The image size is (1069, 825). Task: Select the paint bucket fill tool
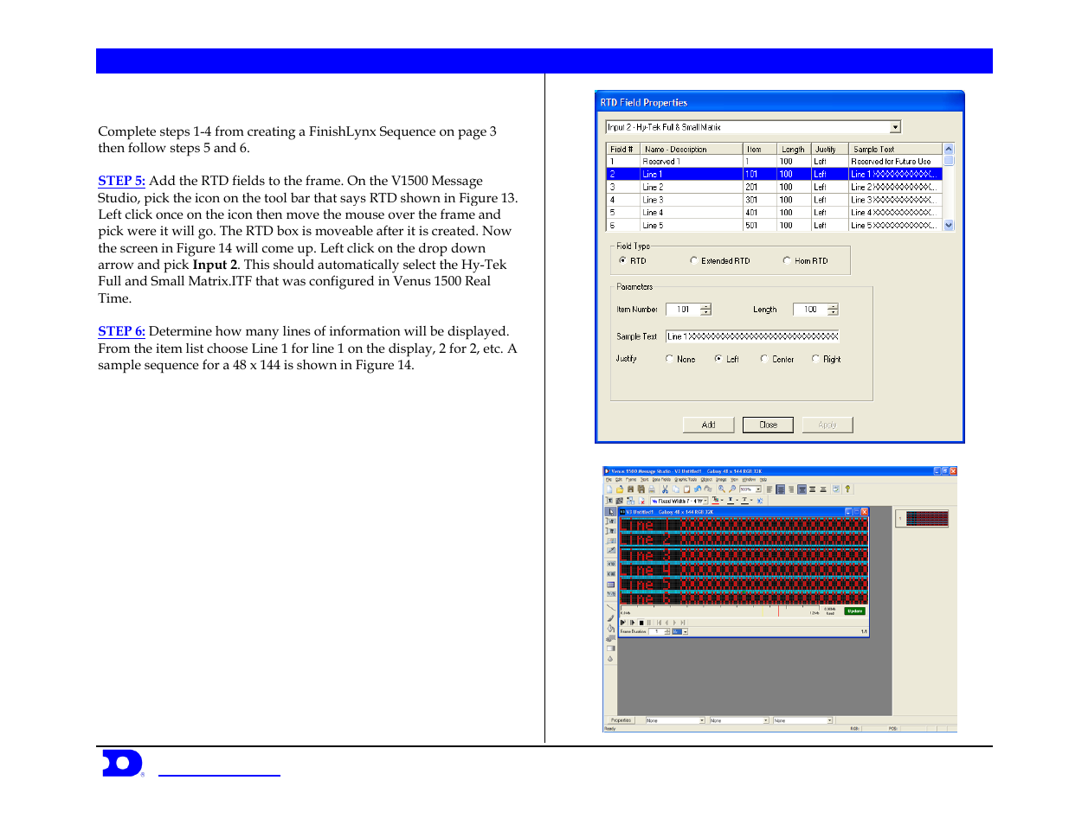click(x=610, y=629)
